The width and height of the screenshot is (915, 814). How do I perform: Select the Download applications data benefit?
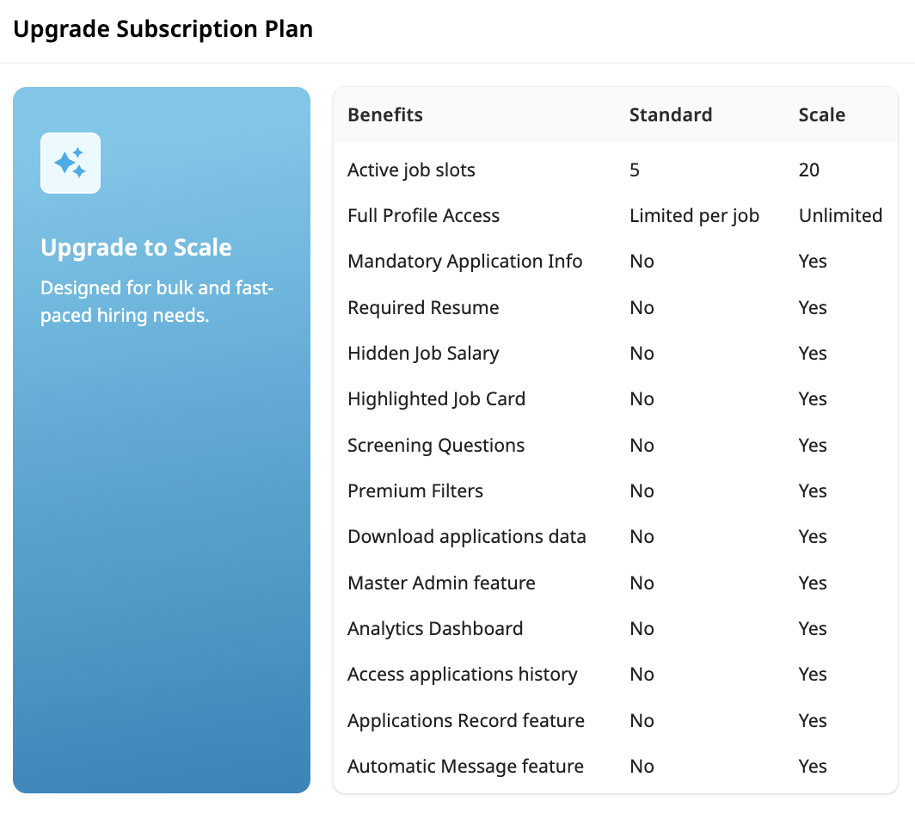(x=466, y=537)
